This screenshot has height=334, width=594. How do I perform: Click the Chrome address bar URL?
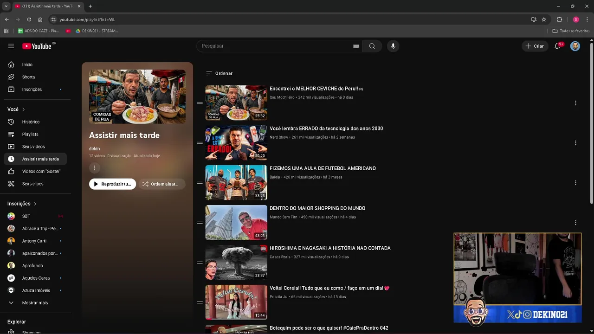point(87,19)
